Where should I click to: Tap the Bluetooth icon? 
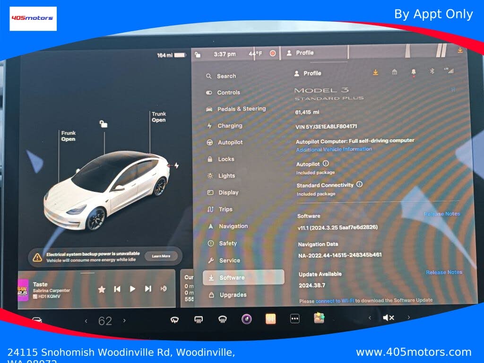tap(432, 71)
